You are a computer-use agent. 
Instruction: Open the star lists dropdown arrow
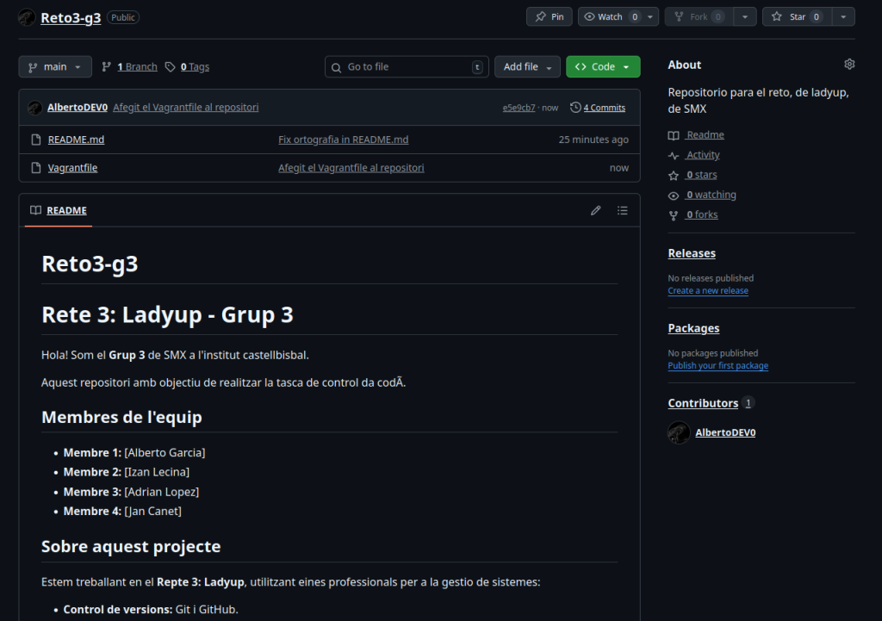point(843,16)
